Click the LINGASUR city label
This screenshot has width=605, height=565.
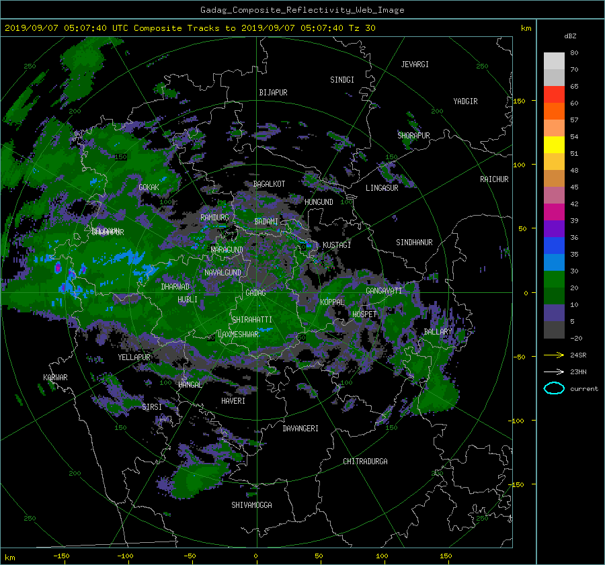point(382,188)
